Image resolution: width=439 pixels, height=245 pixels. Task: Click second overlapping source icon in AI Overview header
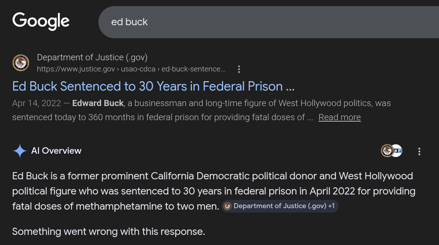click(398, 151)
